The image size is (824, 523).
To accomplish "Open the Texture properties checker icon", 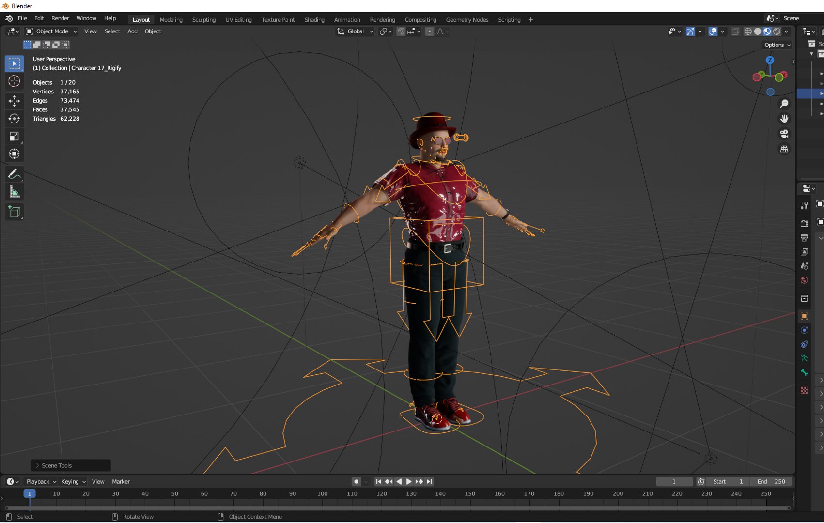I will 804,390.
